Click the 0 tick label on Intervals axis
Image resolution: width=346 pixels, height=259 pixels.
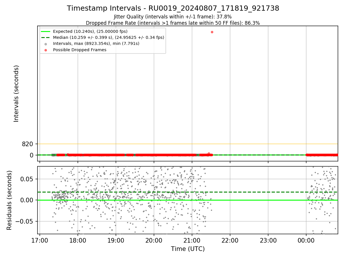[31, 155]
